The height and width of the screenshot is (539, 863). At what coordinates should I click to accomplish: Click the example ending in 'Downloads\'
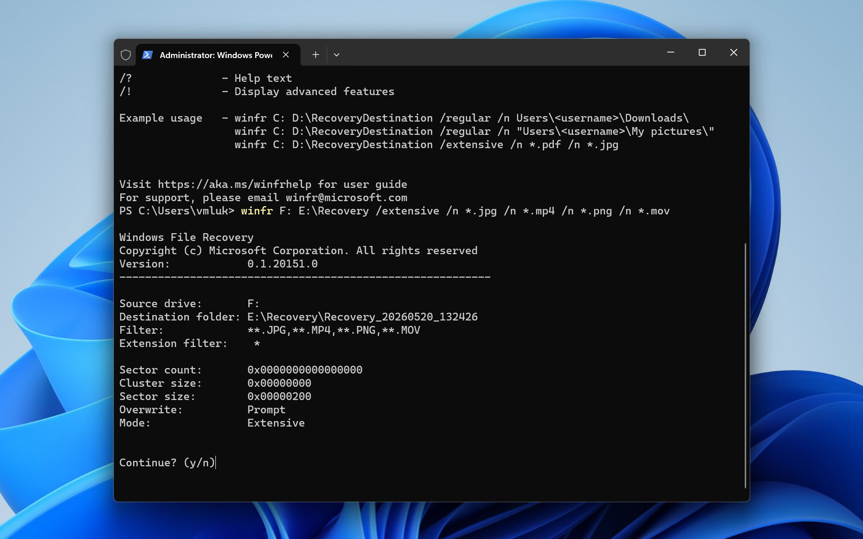tap(461, 118)
